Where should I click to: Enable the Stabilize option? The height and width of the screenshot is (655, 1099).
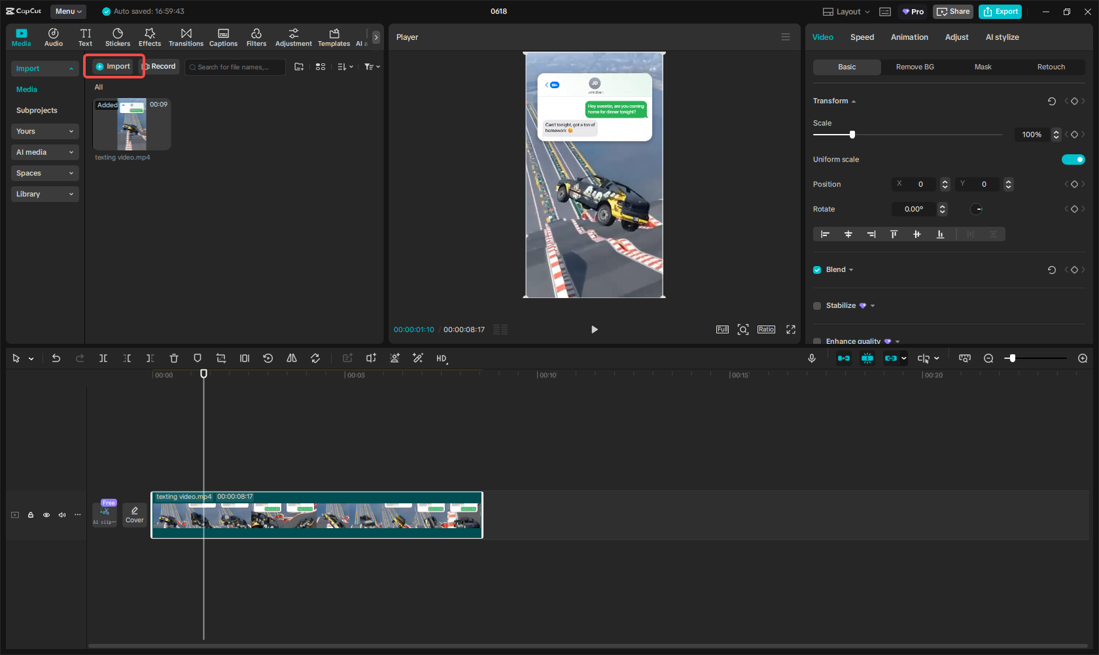point(816,305)
